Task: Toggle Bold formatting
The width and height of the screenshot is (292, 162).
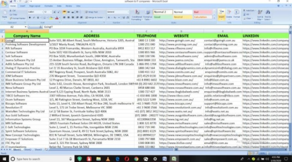Action: 30,17
